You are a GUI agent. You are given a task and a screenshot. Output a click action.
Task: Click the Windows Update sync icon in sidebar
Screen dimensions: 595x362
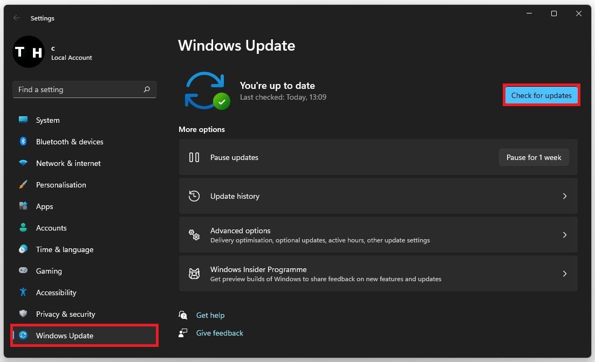[23, 335]
